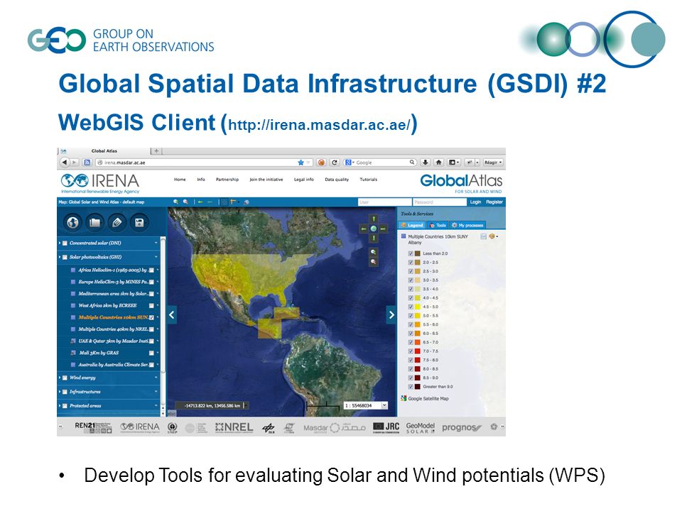Click the floppy disk save icon

(x=139, y=223)
